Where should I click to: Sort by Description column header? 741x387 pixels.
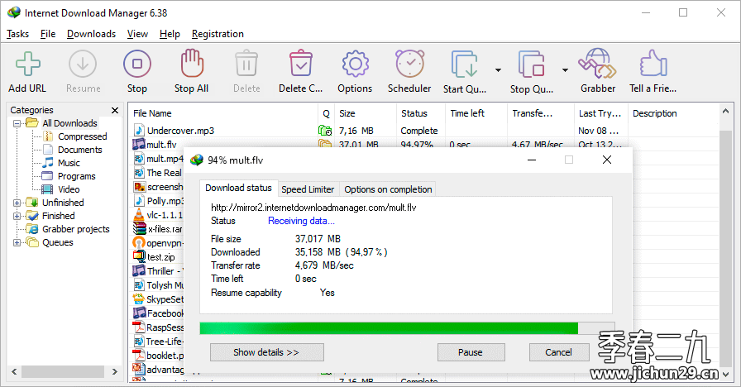[x=673, y=113]
